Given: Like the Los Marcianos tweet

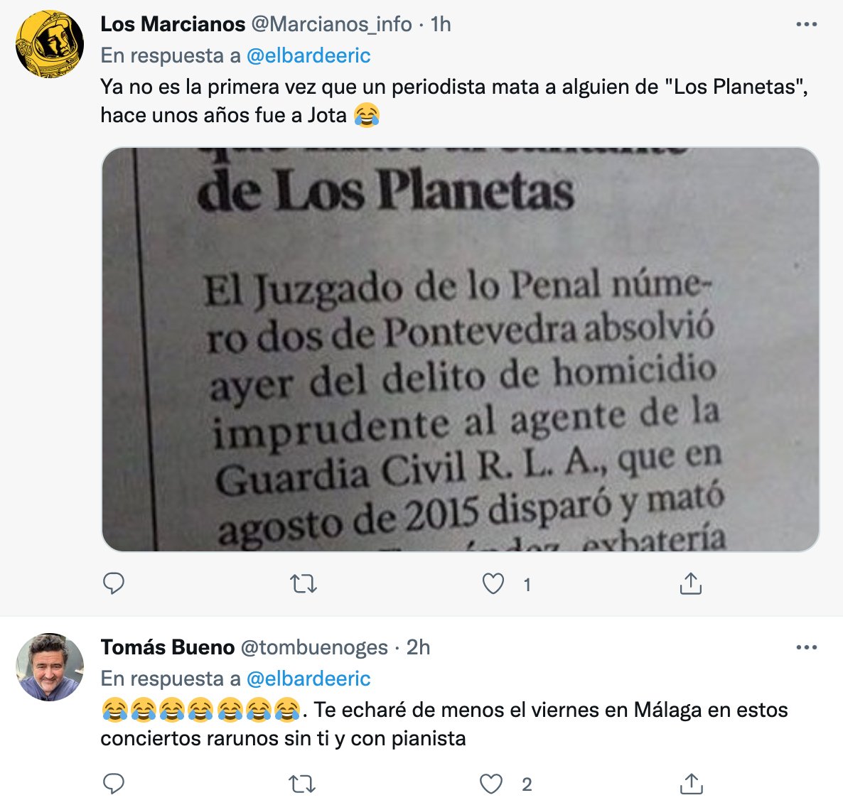Looking at the screenshot, I should [493, 584].
